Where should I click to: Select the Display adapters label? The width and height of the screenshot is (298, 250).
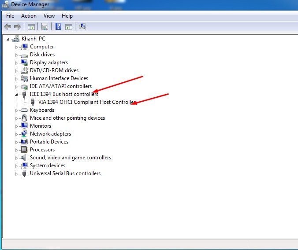click(49, 62)
